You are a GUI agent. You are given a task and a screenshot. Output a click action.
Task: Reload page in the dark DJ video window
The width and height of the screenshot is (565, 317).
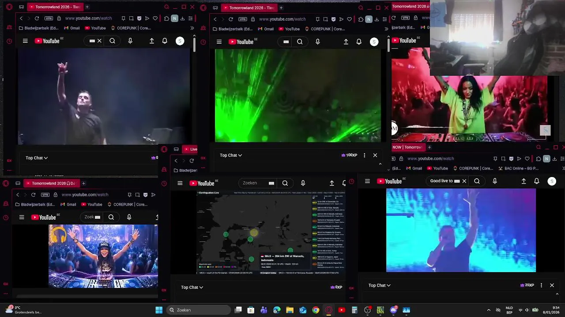[37, 18]
